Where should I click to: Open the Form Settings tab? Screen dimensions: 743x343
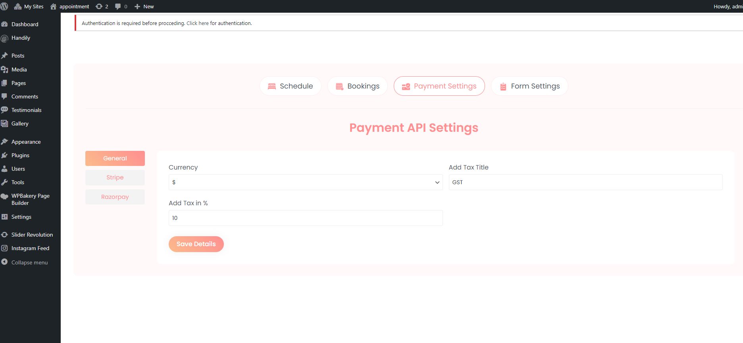click(529, 86)
